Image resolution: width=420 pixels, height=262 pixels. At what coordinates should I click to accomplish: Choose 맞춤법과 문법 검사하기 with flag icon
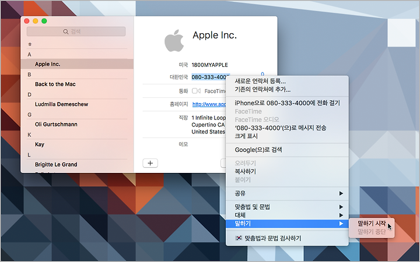(x=287, y=238)
